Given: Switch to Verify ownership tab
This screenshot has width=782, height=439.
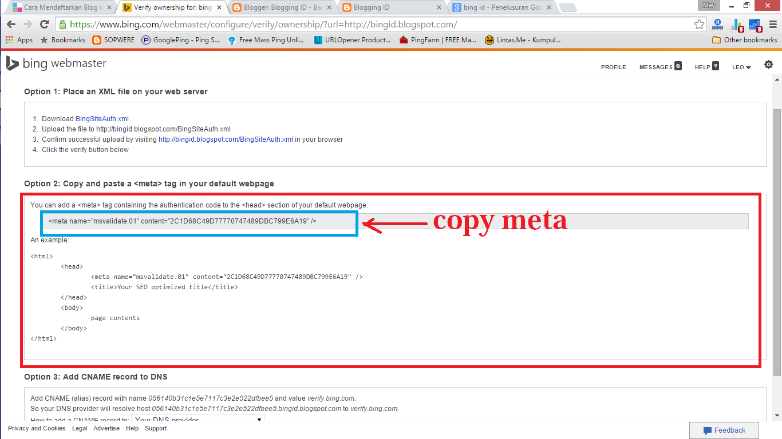Looking at the screenshot, I should click(172, 7).
